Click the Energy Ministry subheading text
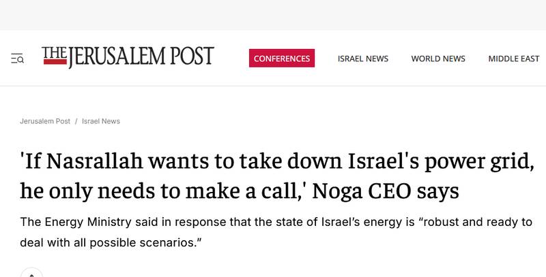Screen dimensions: 546x277 point(276,232)
